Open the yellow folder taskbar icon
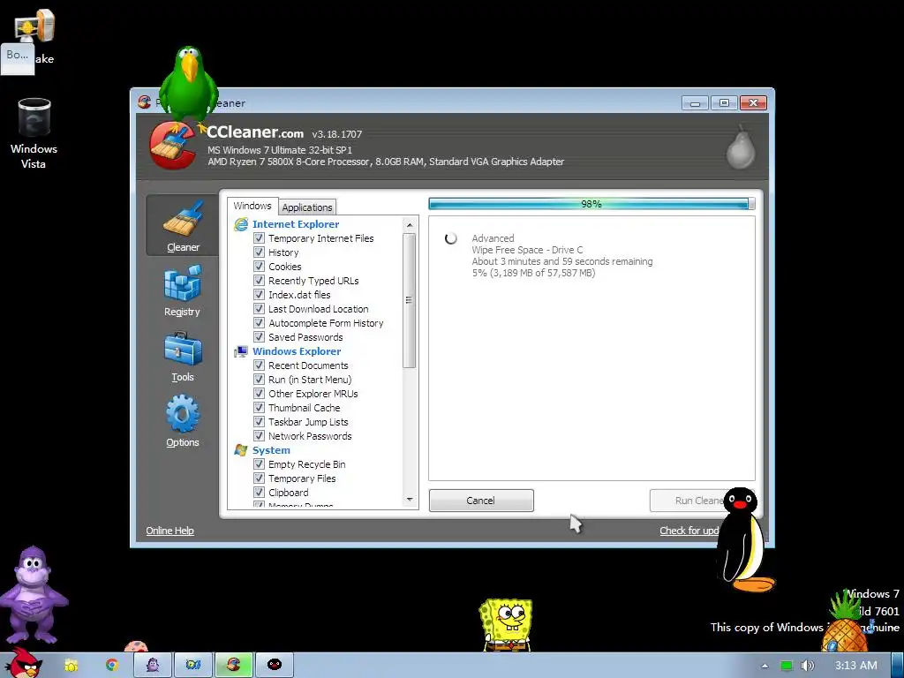Screen dimensions: 904x678 click(71, 665)
